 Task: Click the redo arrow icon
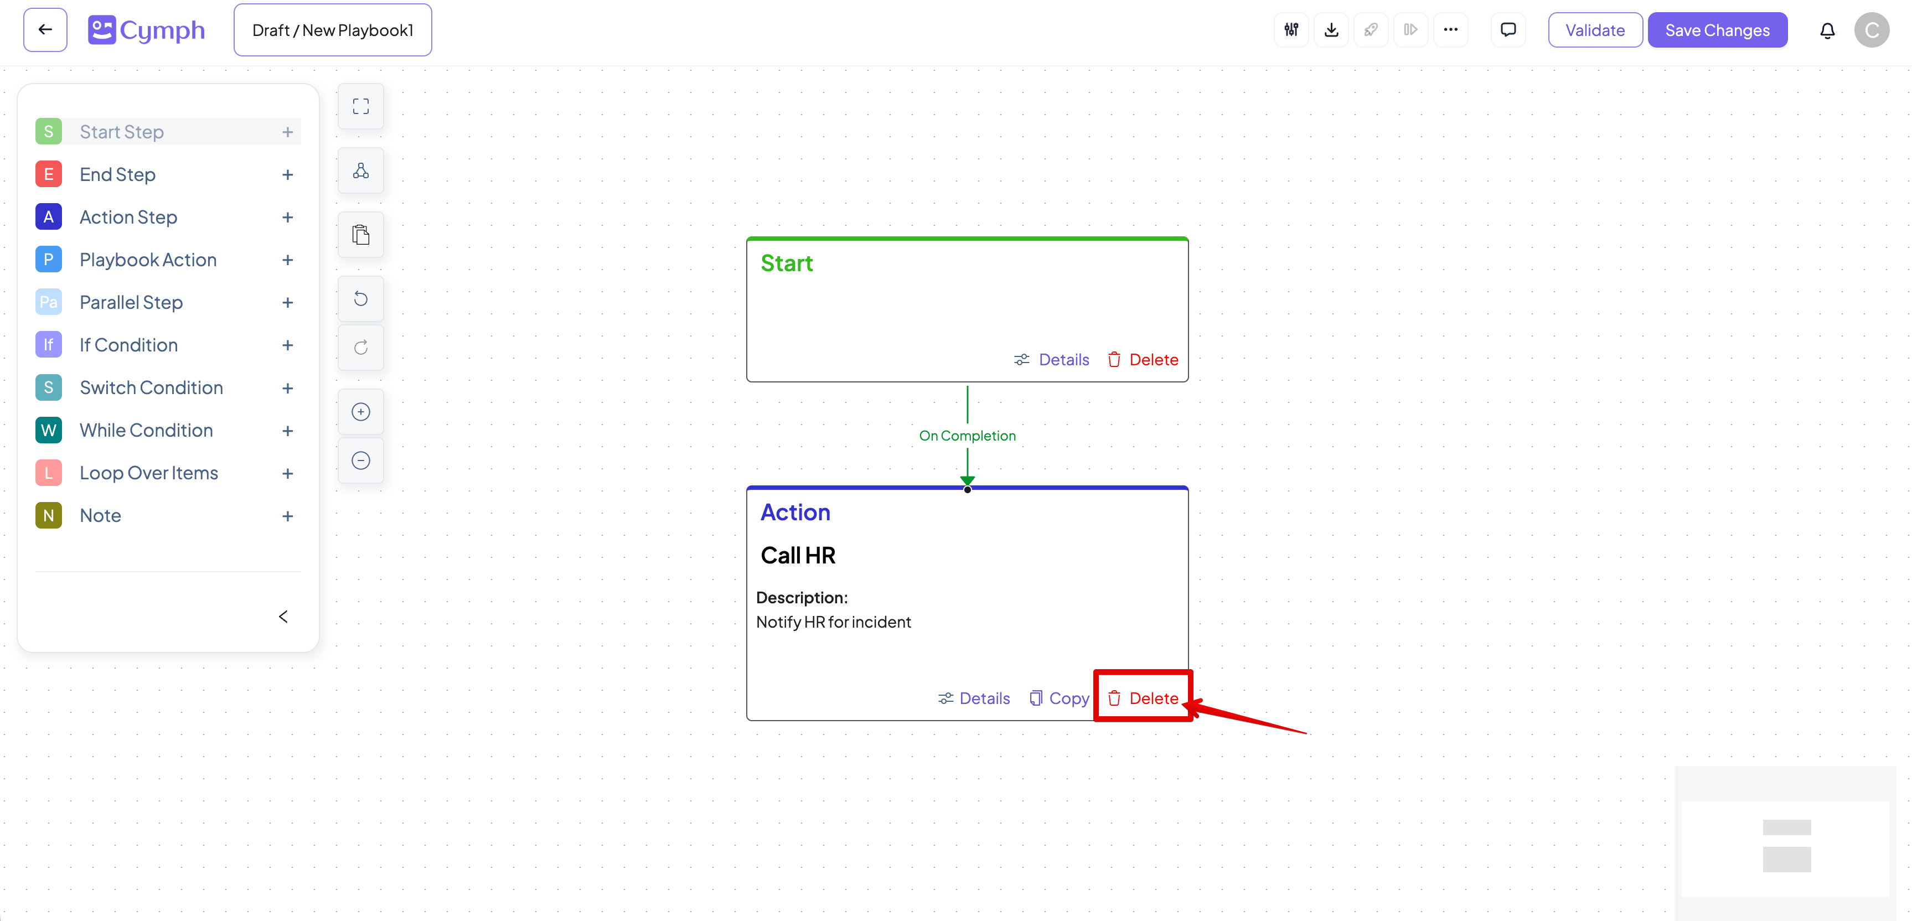(361, 348)
